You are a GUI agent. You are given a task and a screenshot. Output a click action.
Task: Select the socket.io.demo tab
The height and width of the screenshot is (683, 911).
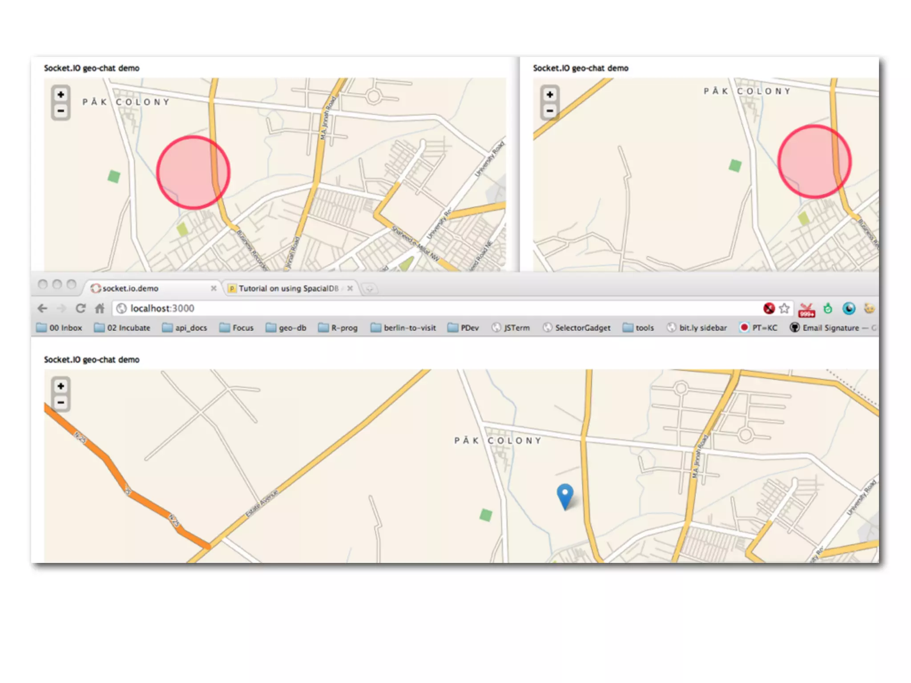tap(130, 288)
